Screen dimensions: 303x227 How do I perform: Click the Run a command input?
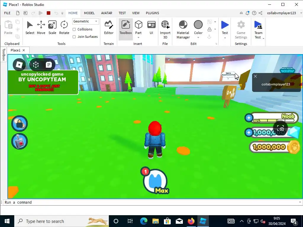point(151,202)
